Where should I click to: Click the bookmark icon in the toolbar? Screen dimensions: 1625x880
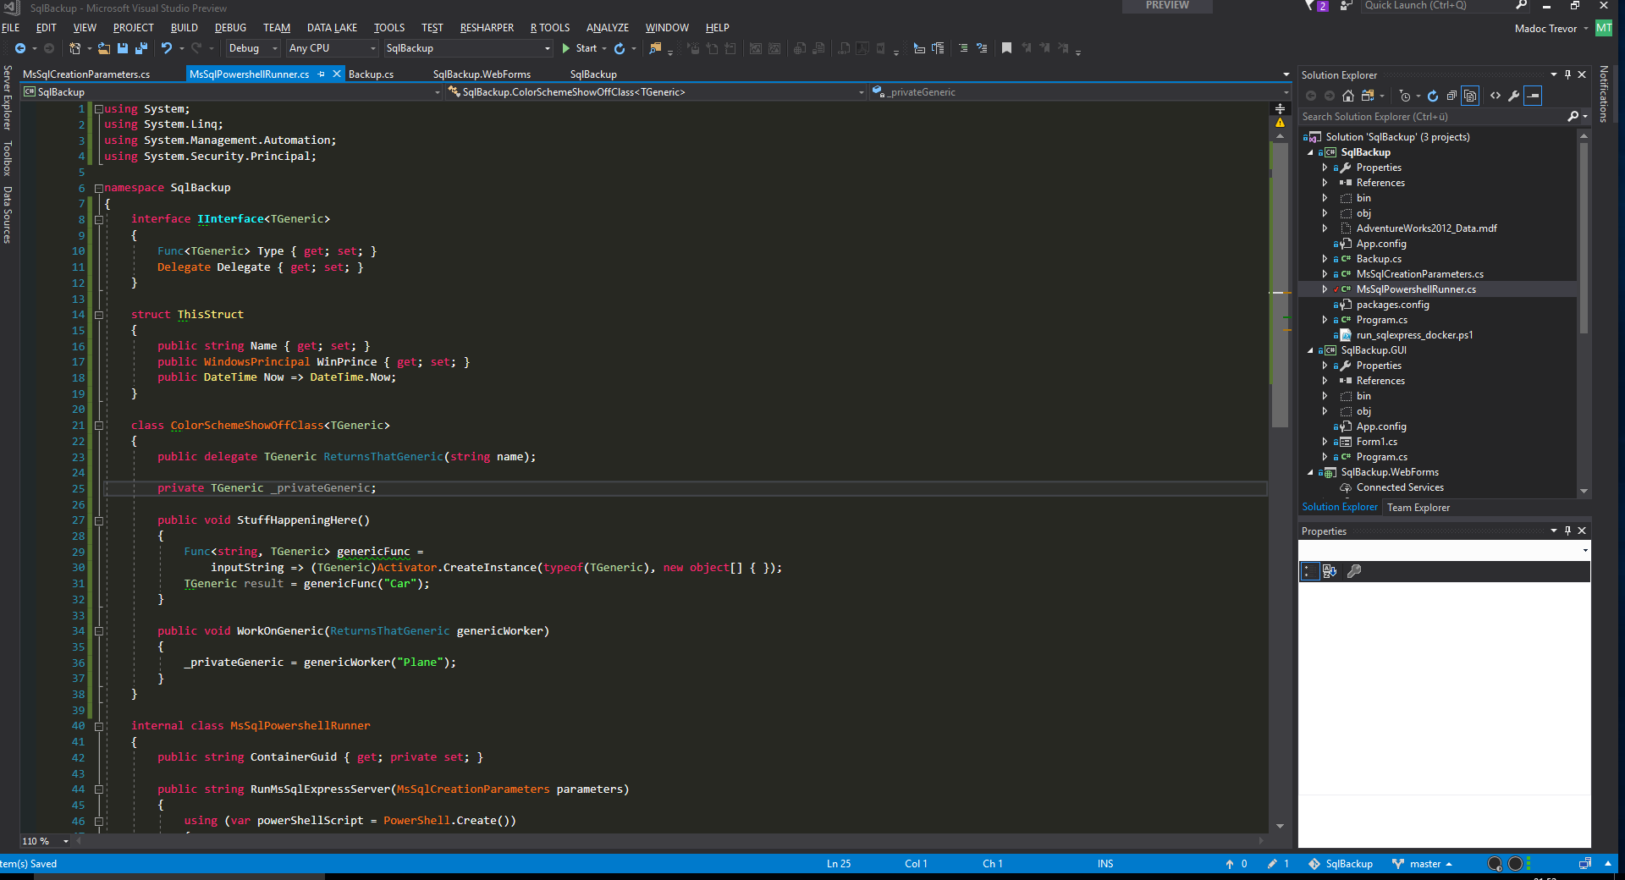tap(1006, 48)
